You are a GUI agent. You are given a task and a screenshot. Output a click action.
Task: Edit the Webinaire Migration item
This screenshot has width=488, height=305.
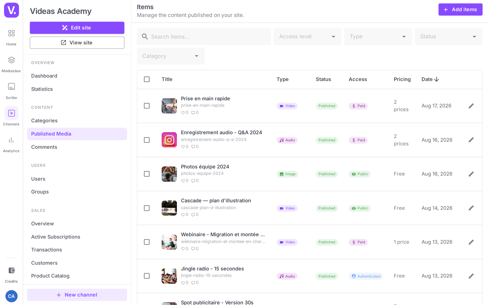coord(471,242)
